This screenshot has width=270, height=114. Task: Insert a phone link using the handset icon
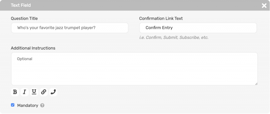[53, 92]
